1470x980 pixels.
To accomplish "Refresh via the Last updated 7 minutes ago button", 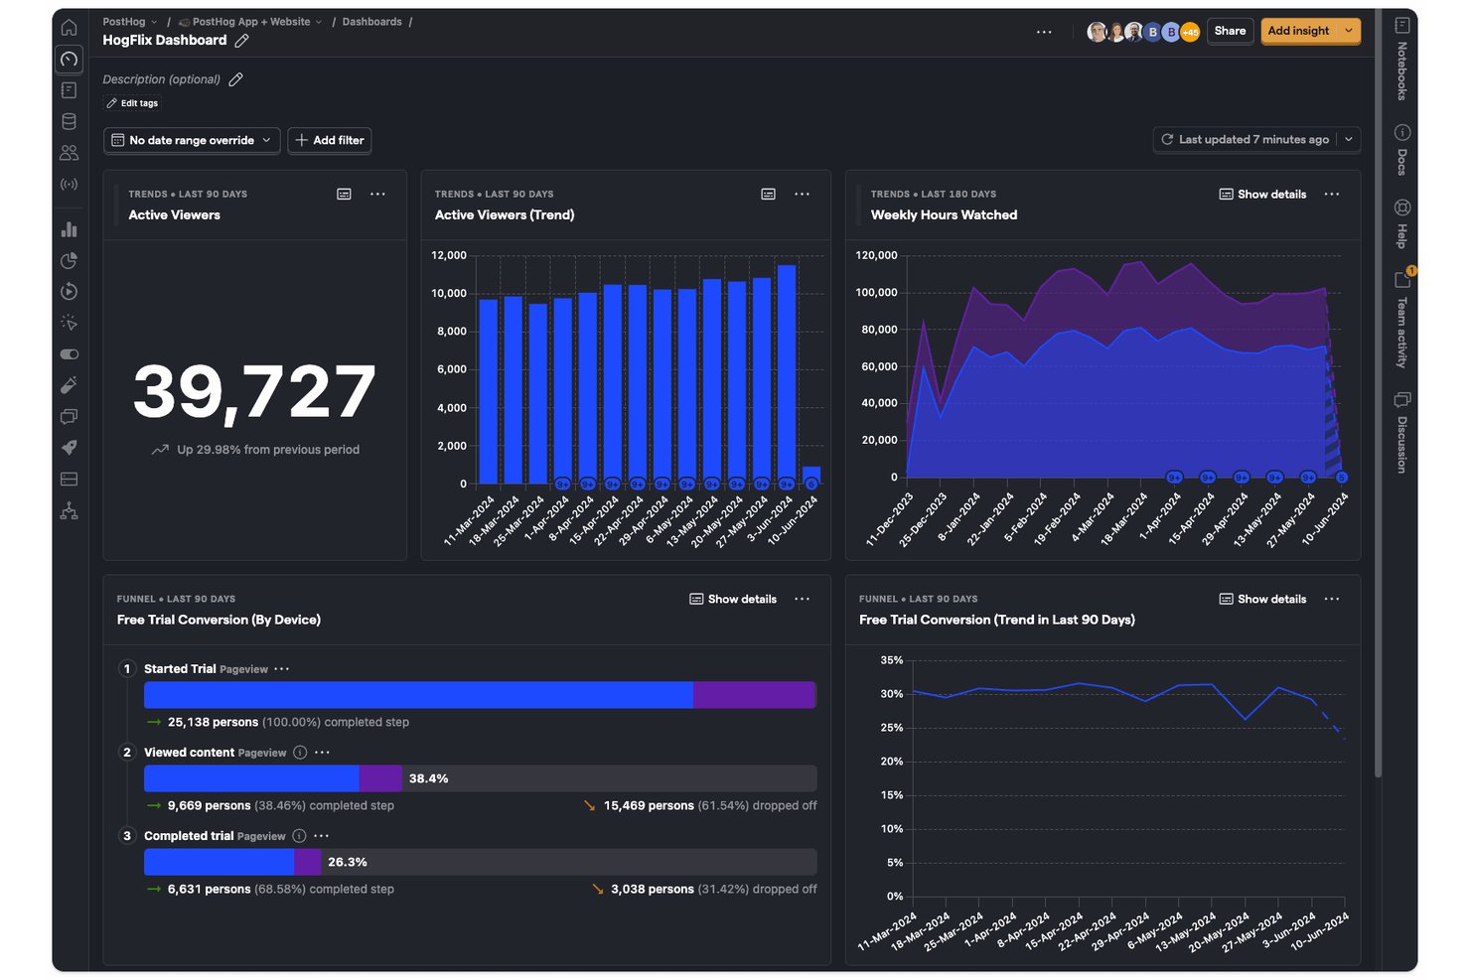I will click(1246, 140).
